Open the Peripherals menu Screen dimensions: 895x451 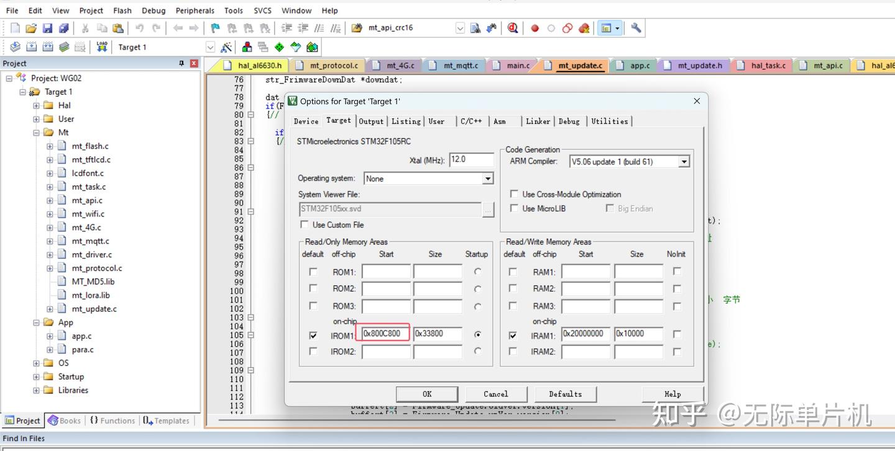[195, 10]
